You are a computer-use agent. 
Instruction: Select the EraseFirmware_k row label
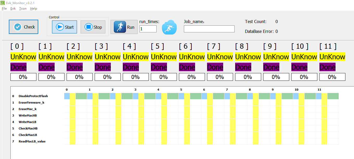coord(31,103)
